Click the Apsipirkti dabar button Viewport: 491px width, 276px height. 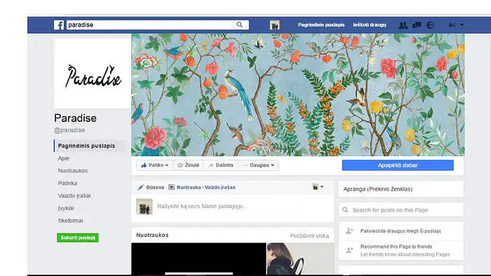click(x=398, y=165)
